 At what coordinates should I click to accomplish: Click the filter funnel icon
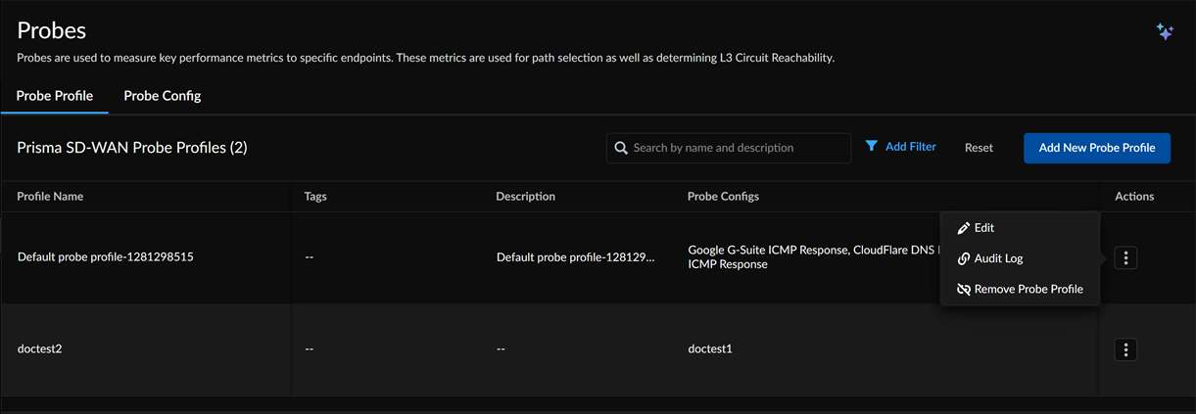(872, 147)
